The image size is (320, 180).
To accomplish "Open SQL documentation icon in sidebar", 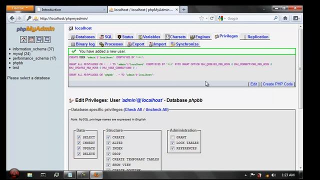I will 47,39.
